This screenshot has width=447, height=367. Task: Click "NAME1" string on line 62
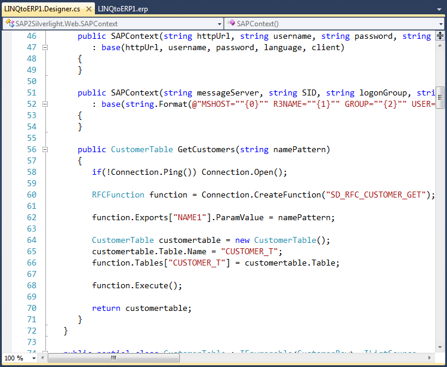pyautogui.click(x=190, y=218)
